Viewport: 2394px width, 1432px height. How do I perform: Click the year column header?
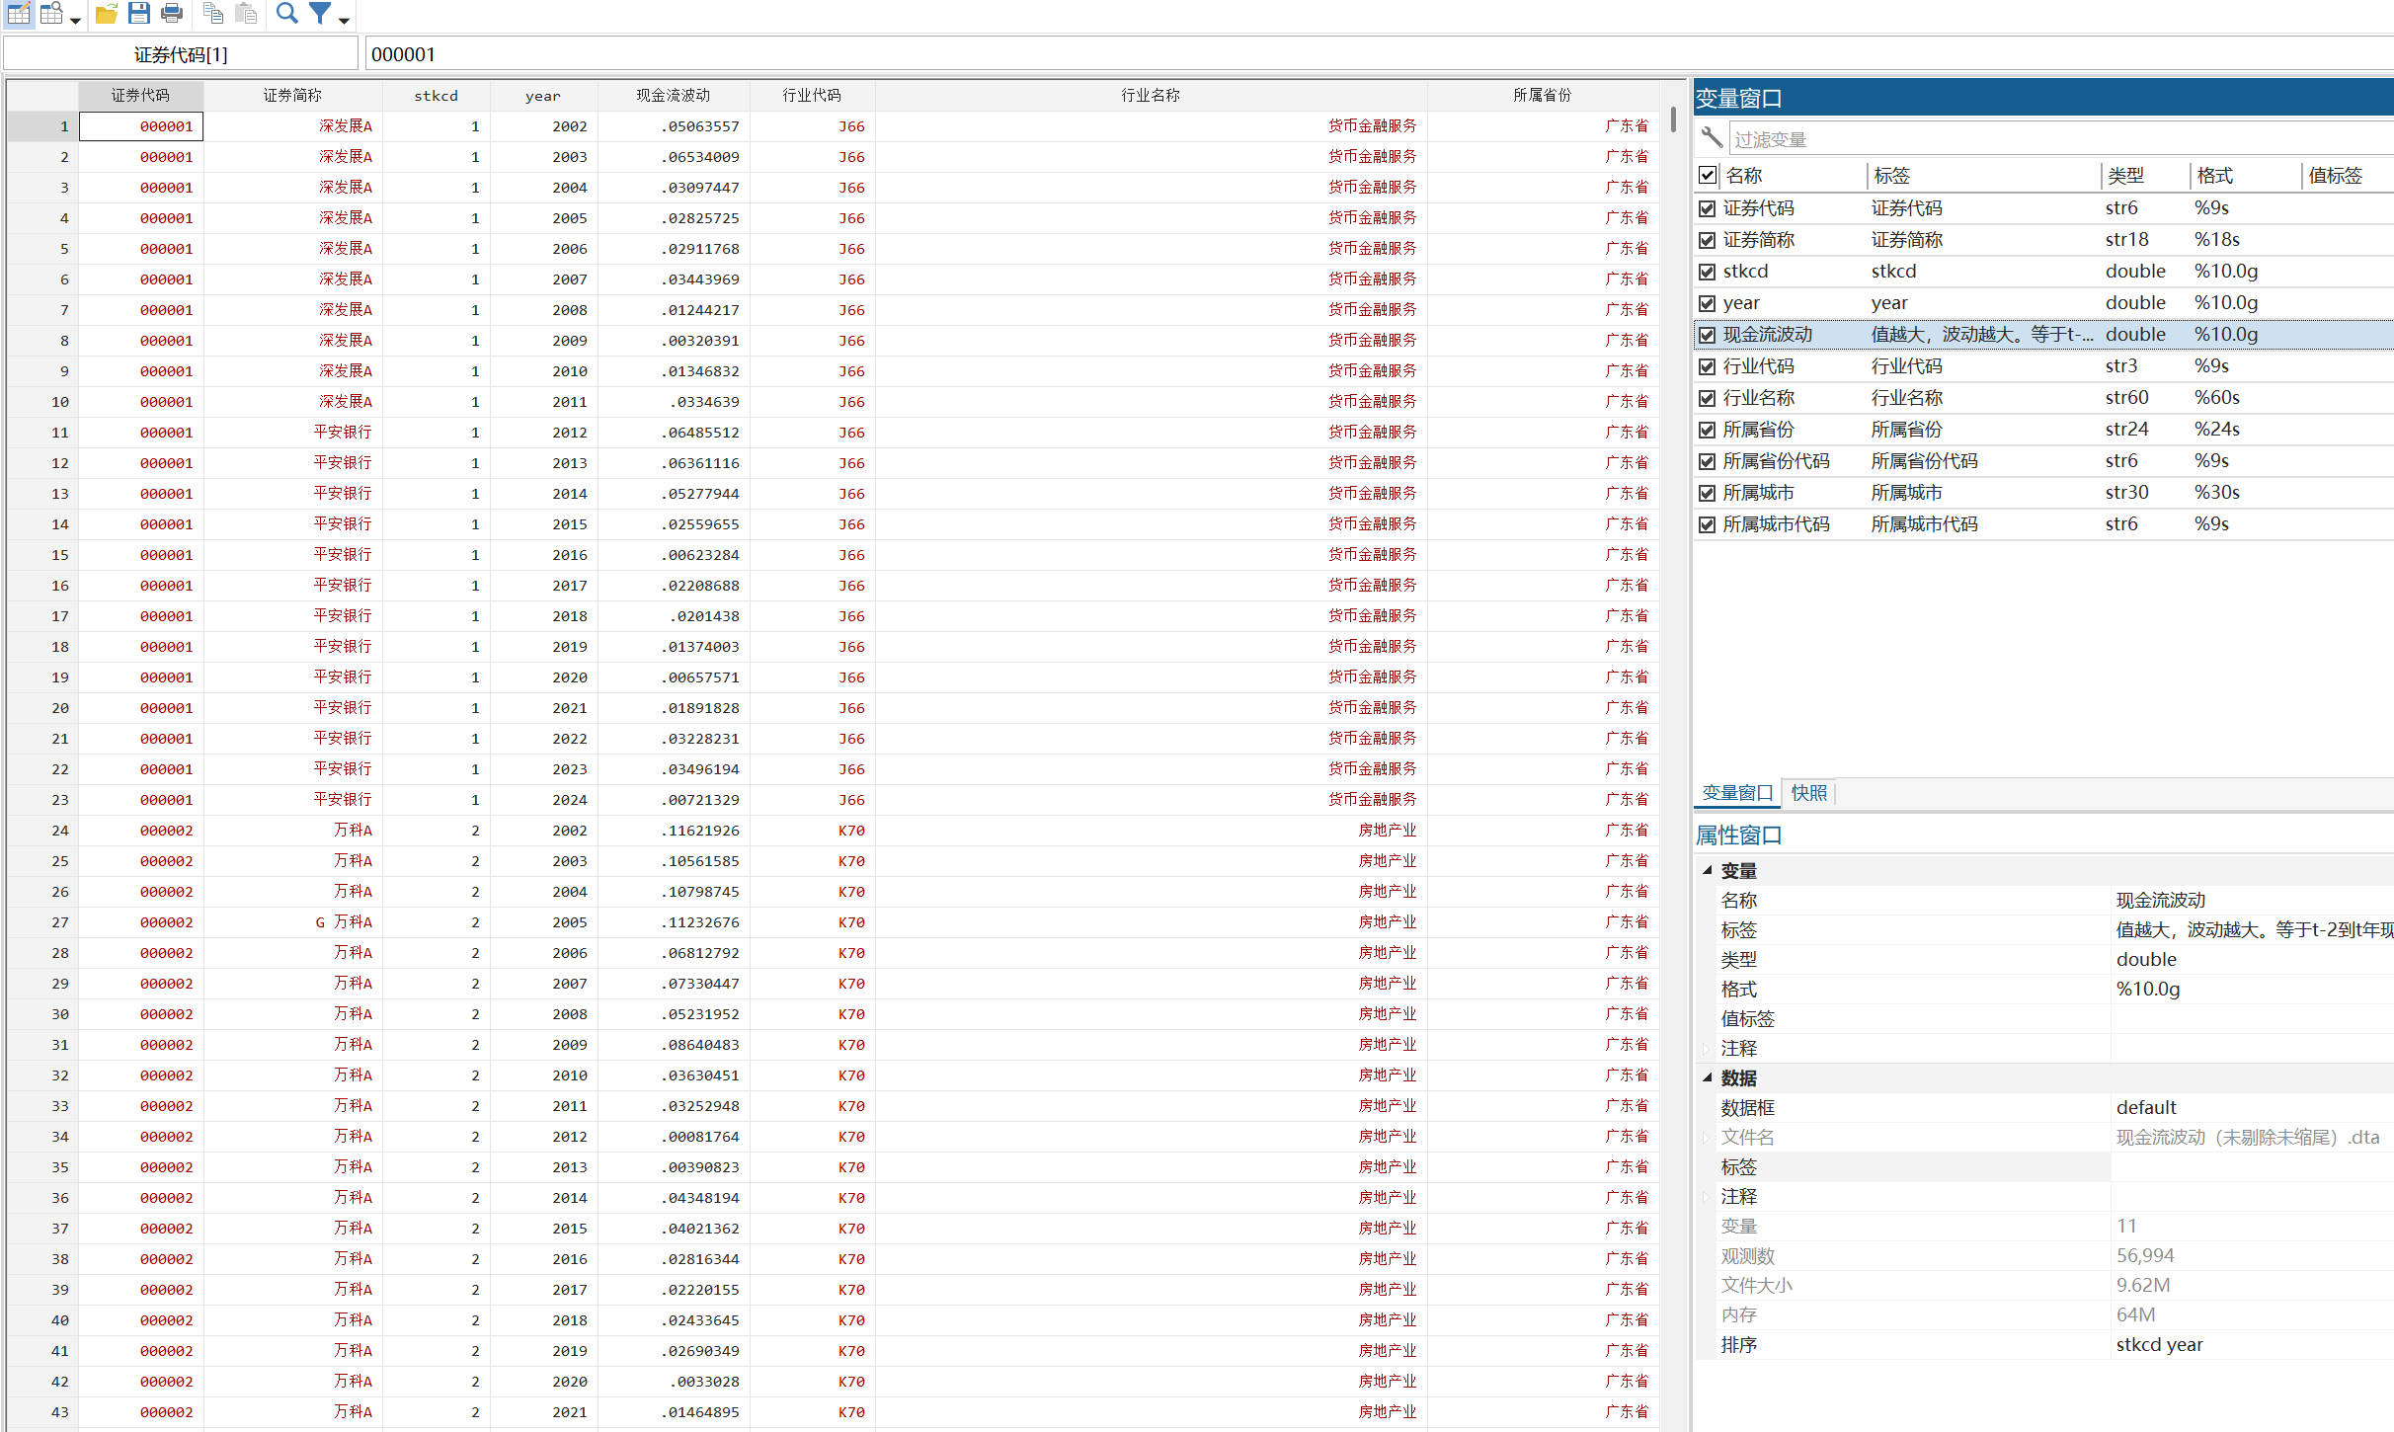pyautogui.click(x=542, y=96)
